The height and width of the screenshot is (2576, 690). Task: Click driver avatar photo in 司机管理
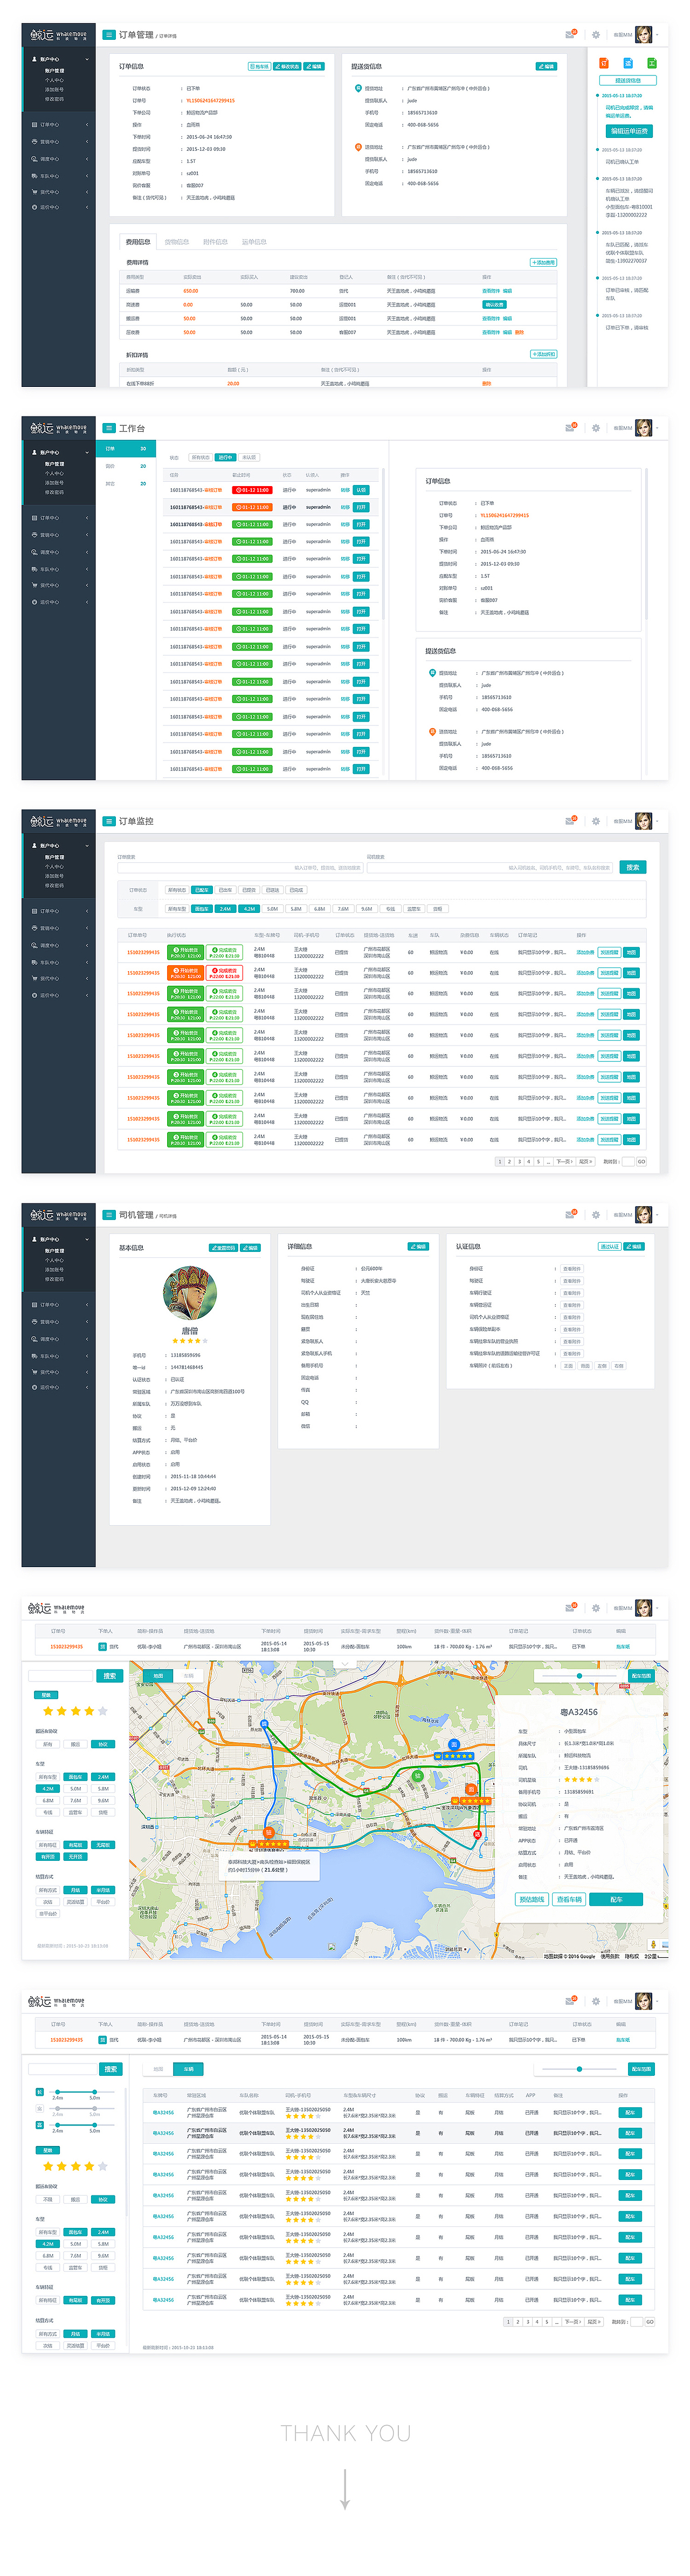190,1293
